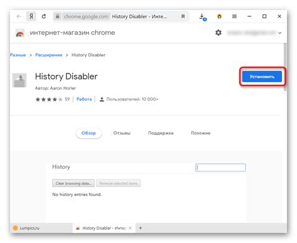This screenshot has height=243, width=297.
Task: Click Remove selected items button
Action: (118, 183)
